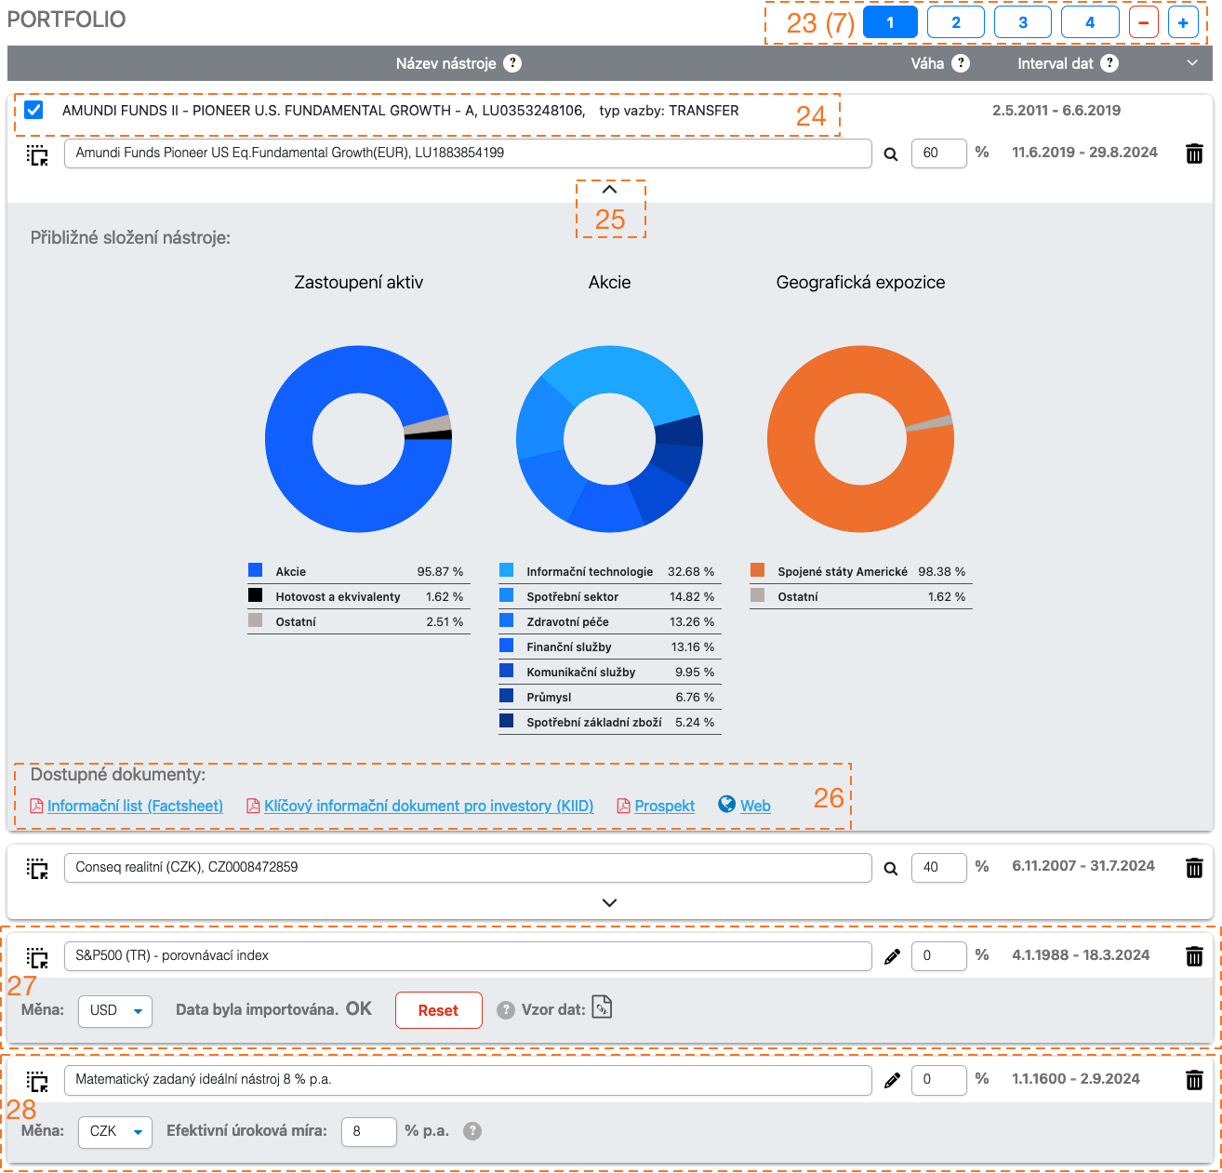
Task: Switch to portfolio tab 2
Action: (956, 22)
